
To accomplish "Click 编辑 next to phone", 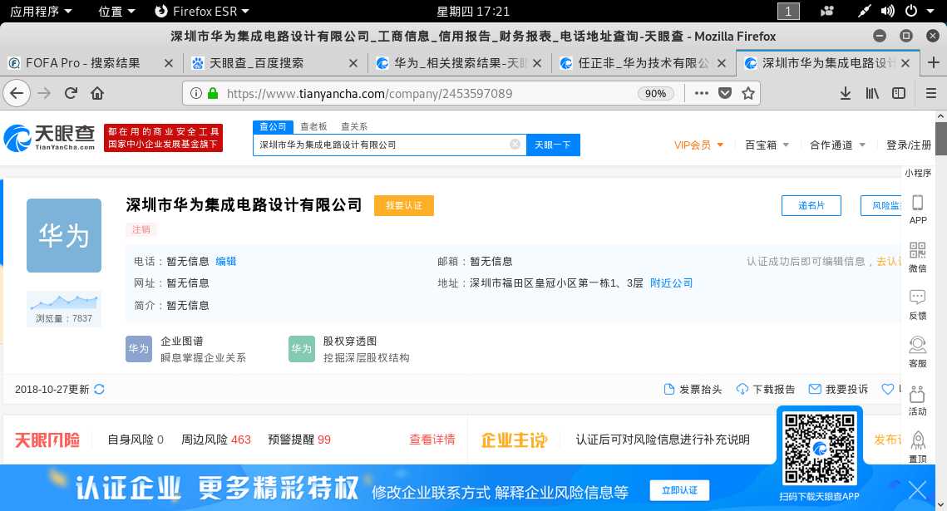I will [x=226, y=261].
